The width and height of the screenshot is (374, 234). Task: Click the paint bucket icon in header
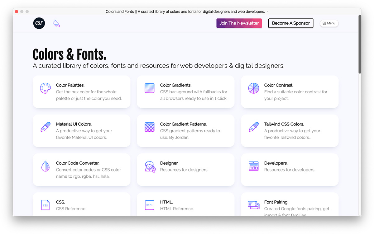[x=56, y=23]
